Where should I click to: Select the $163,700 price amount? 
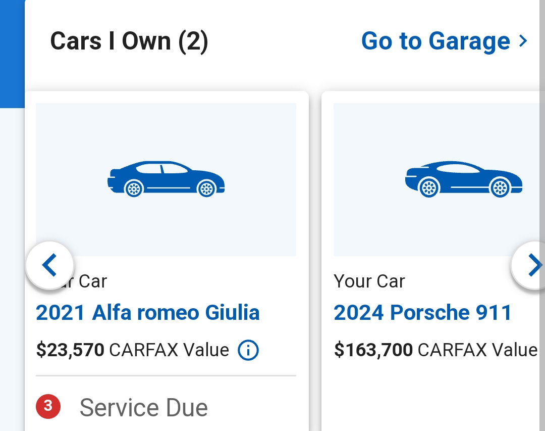(x=373, y=350)
